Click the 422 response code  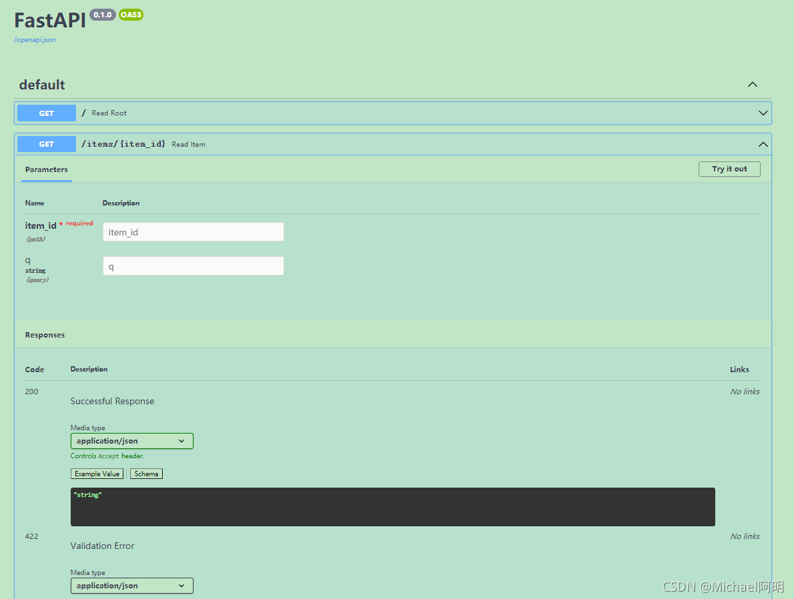point(31,536)
